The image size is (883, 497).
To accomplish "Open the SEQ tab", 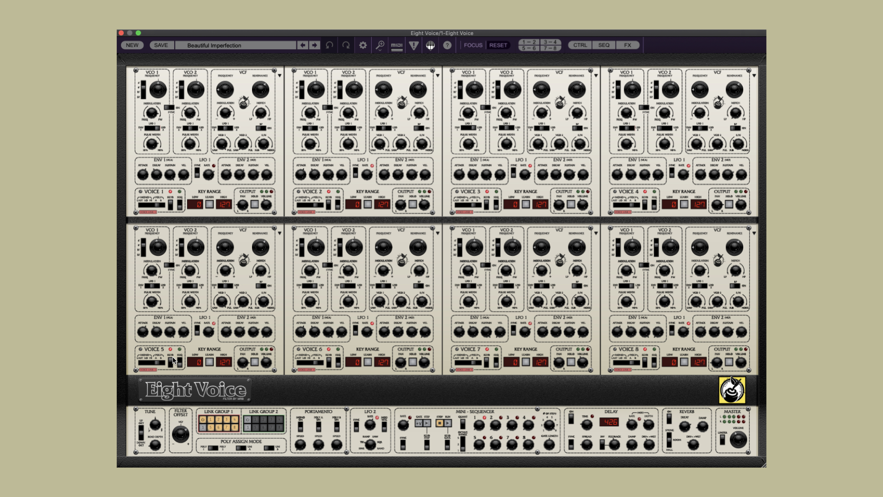I will click(603, 45).
